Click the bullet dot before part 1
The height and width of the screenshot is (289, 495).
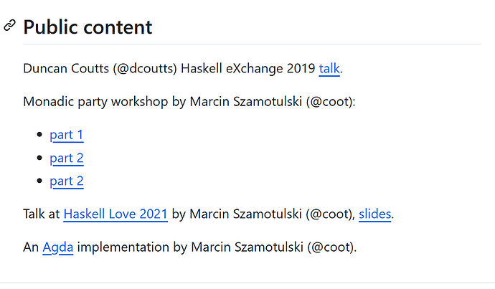(x=40, y=135)
